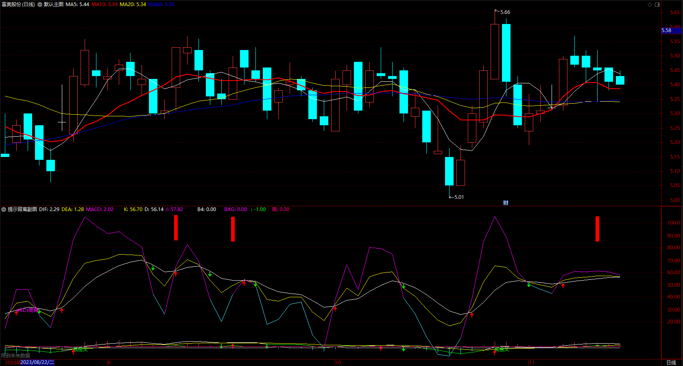683x366 pixels.
Task: Click the BXG: 0.00 readout
Action: (x=236, y=209)
